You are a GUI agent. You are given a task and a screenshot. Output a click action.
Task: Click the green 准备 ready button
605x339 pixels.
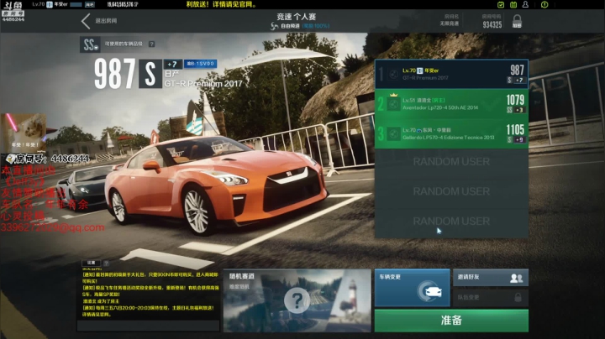pos(451,321)
